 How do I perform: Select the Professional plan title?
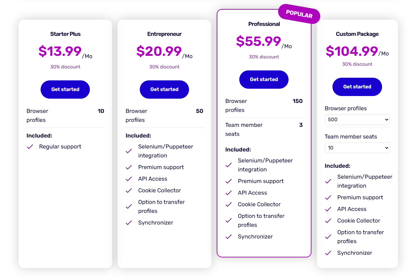tap(264, 24)
